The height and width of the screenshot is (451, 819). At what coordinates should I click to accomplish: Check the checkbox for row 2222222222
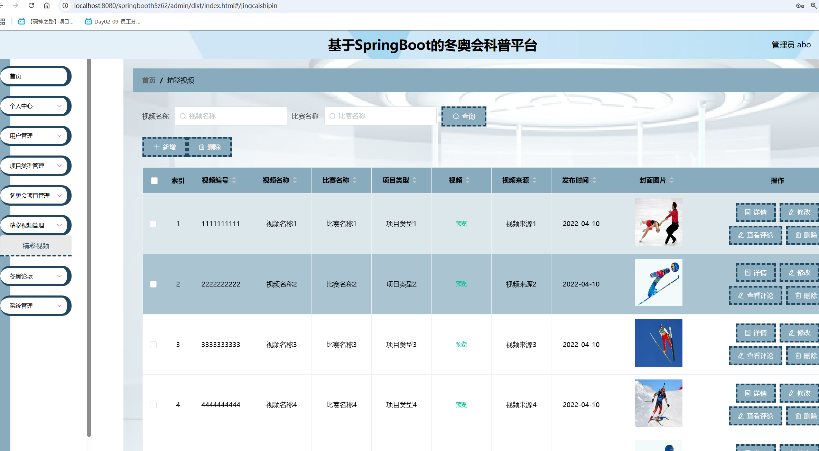coord(153,284)
